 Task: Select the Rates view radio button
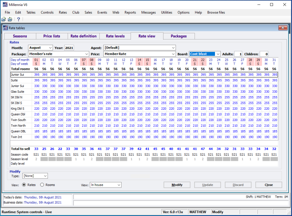(x=24, y=185)
